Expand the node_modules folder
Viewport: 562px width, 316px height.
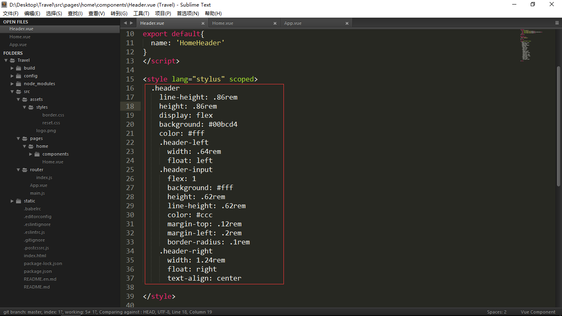(x=12, y=84)
